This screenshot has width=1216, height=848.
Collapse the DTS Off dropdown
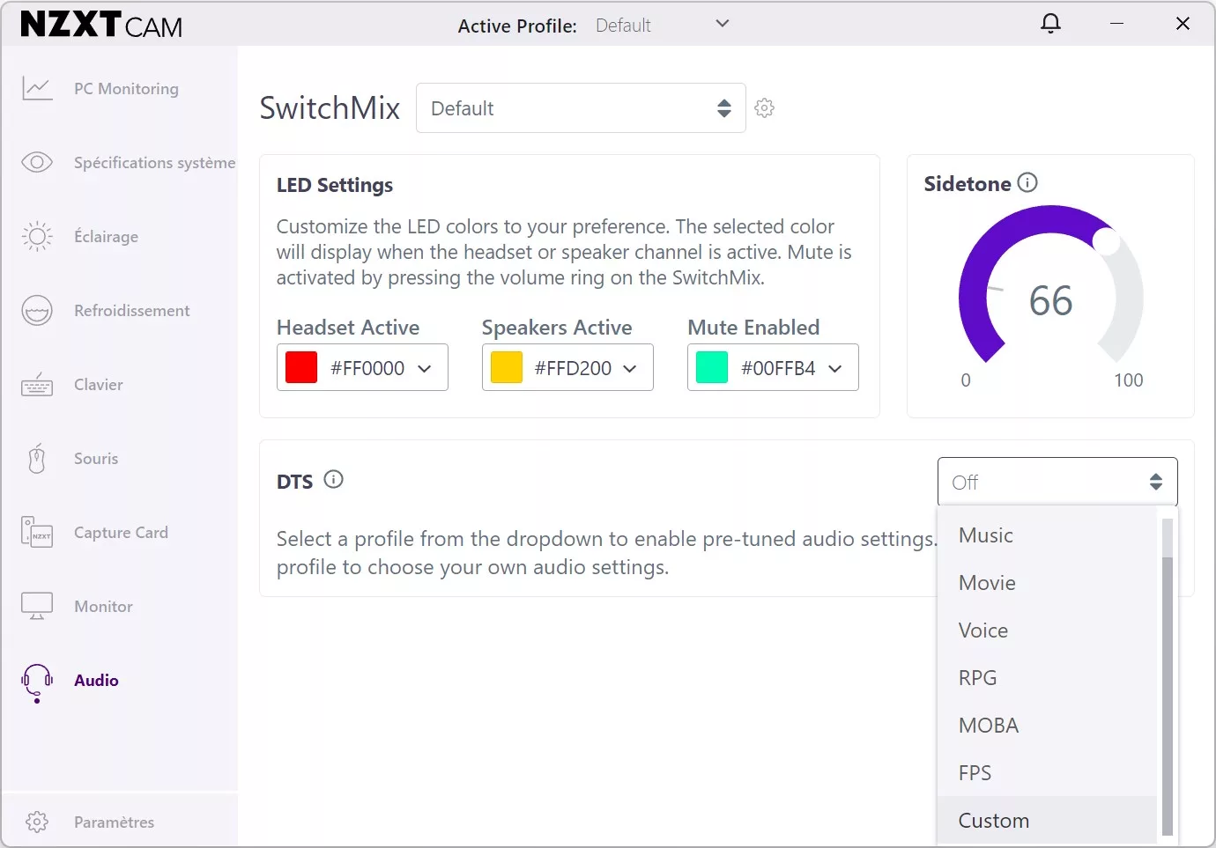pos(1057,482)
